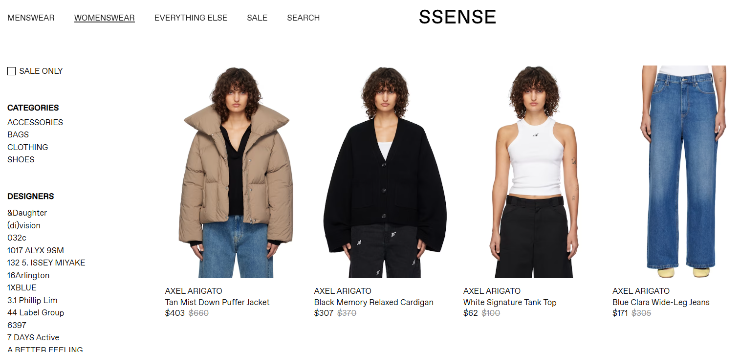Open the SEARCH link
740x352 pixels.
tap(303, 18)
